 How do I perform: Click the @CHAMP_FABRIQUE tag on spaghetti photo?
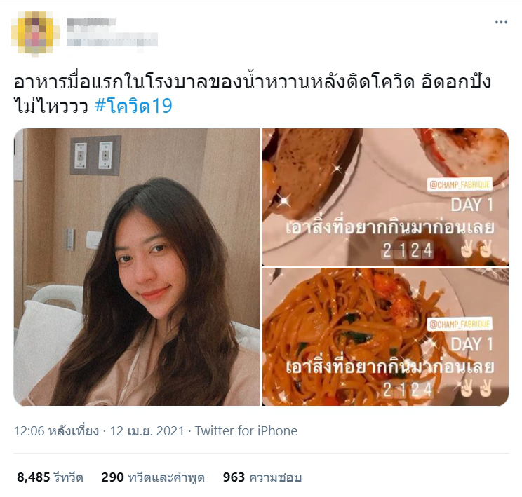click(460, 325)
